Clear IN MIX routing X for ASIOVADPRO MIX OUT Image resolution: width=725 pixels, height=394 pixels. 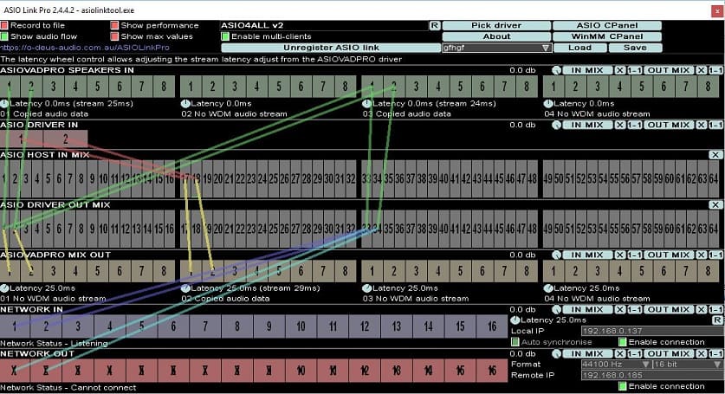(x=620, y=255)
